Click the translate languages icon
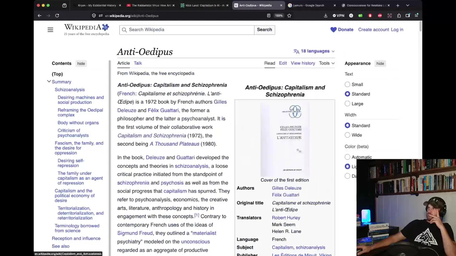456x256 pixels. (296, 51)
